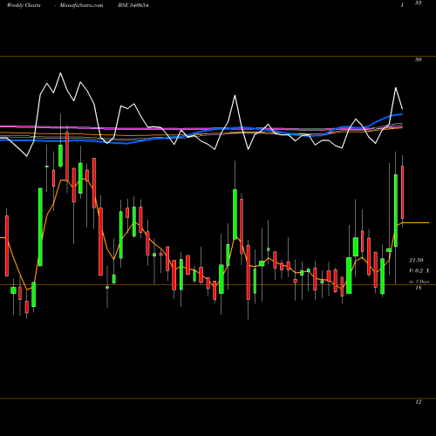This screenshot has height=436, width=436.
Task: Click the 'MunafaSutra.com' label
Action: click(x=81, y=5)
